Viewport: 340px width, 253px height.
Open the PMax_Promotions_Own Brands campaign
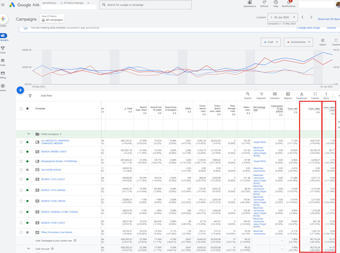coord(56,232)
